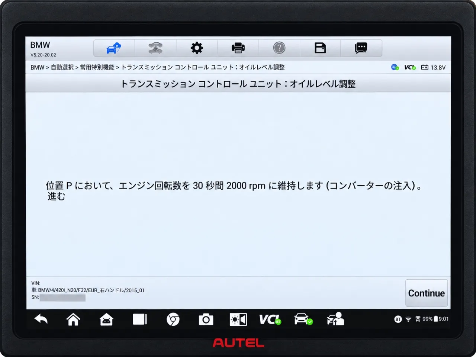Image resolution: width=476 pixels, height=357 pixels.
Task: Open the vehicle diagnostics icon in toolbar
Action: [x=114, y=48]
